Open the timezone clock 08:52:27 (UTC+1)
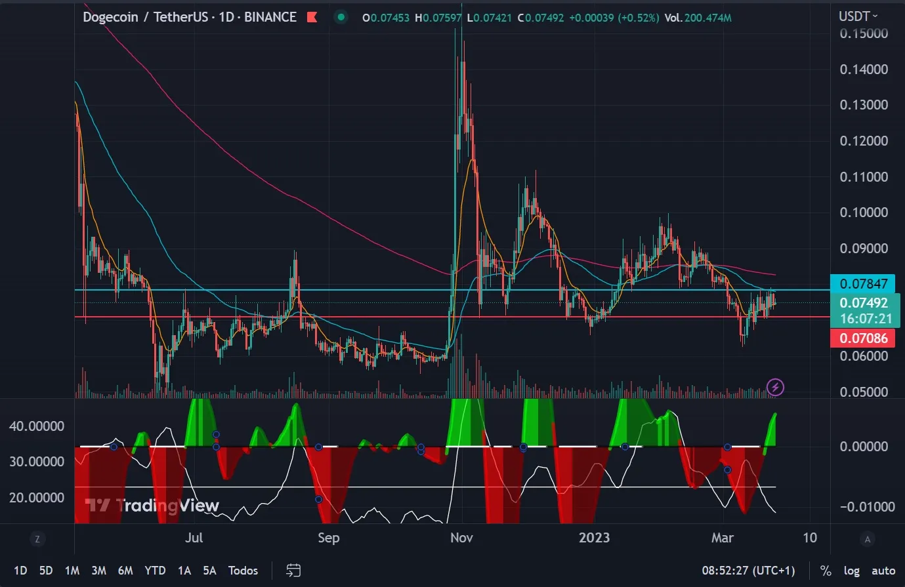Image resolution: width=905 pixels, height=587 pixels. click(748, 571)
